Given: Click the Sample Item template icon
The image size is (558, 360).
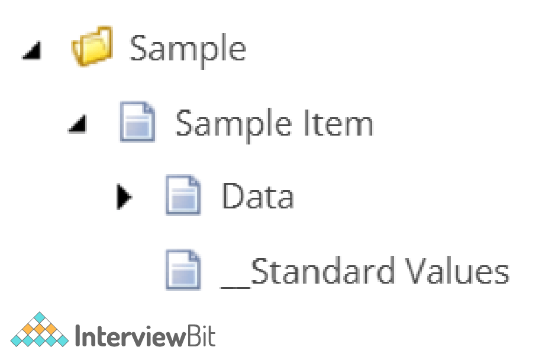Looking at the screenshot, I should click(137, 122).
